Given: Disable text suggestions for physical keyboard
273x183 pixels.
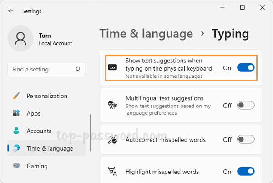Looking at the screenshot, I should point(246,68).
